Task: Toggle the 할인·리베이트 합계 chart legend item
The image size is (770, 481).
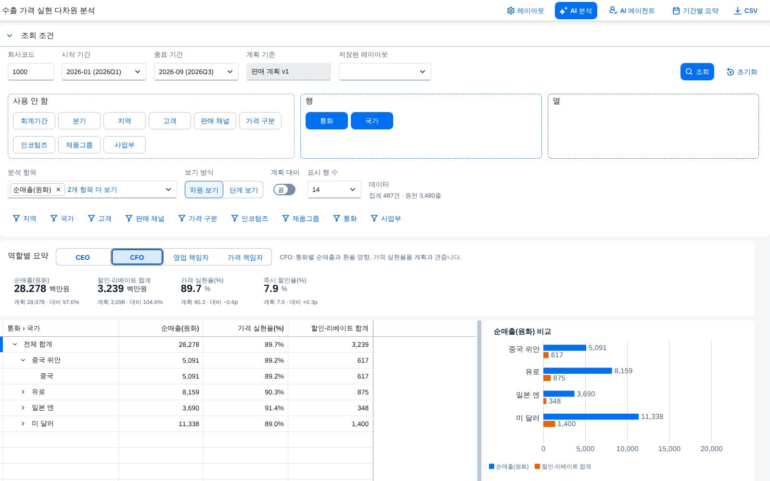Action: point(563,467)
